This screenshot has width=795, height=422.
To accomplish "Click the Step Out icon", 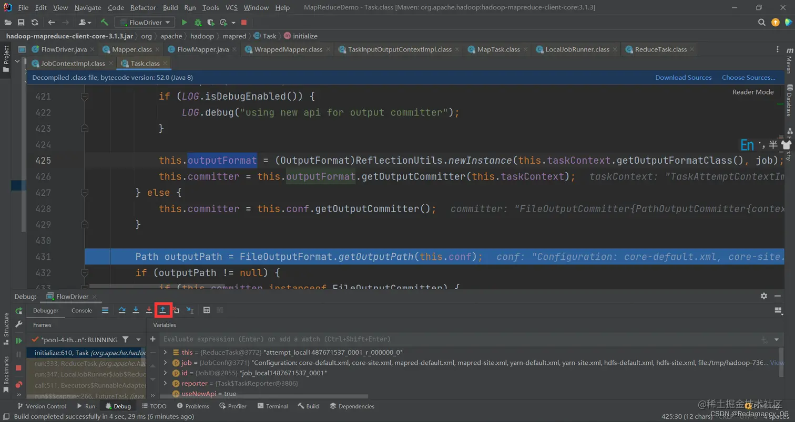I will [163, 310].
